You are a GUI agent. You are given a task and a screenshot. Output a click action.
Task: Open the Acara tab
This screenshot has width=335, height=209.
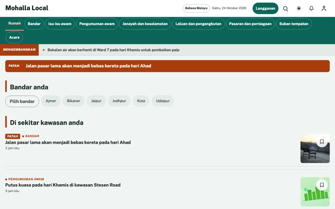[x=14, y=37]
